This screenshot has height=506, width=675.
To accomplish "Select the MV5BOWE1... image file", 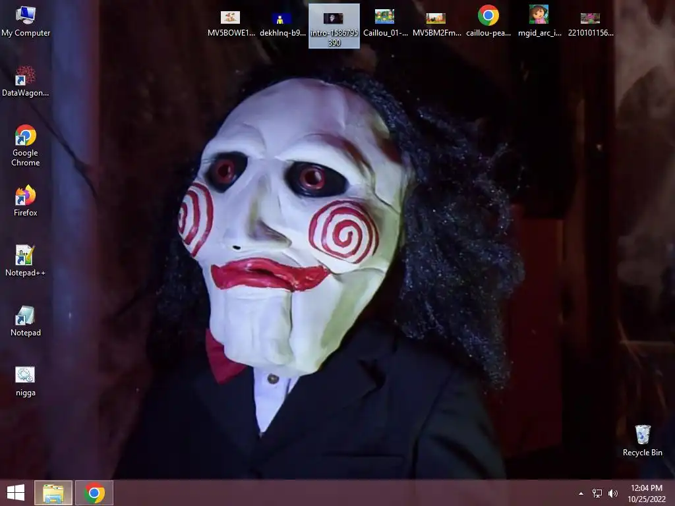I will (231, 24).
